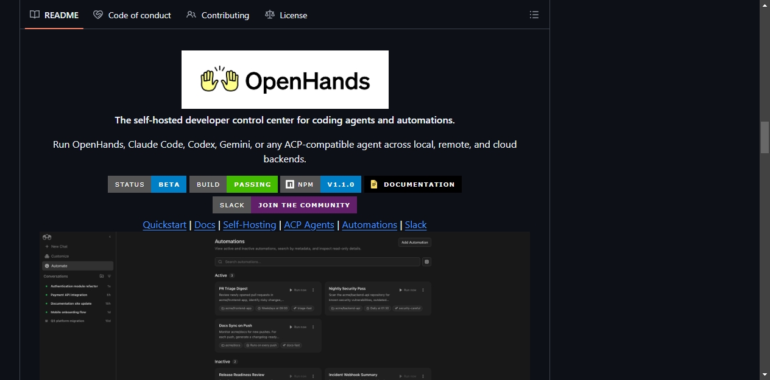Open the Code of conduct tab
Screen dimensions: 770x380
pos(132,15)
